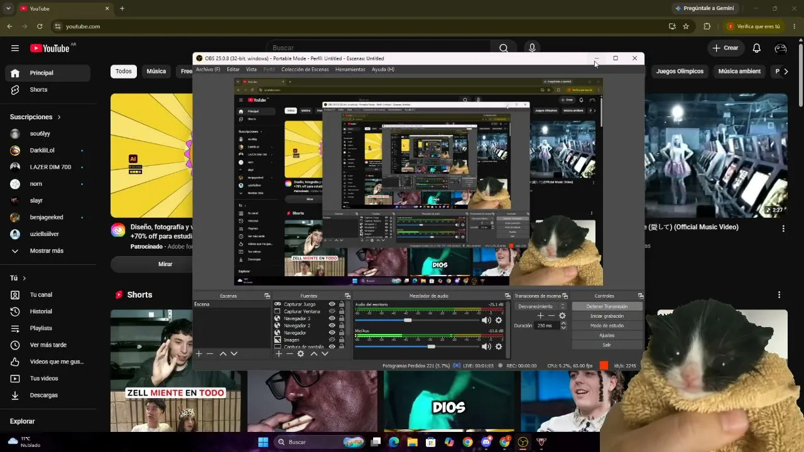Open the Herramientas menu in OBS
Viewport: 804px width, 452px height.
(350, 70)
